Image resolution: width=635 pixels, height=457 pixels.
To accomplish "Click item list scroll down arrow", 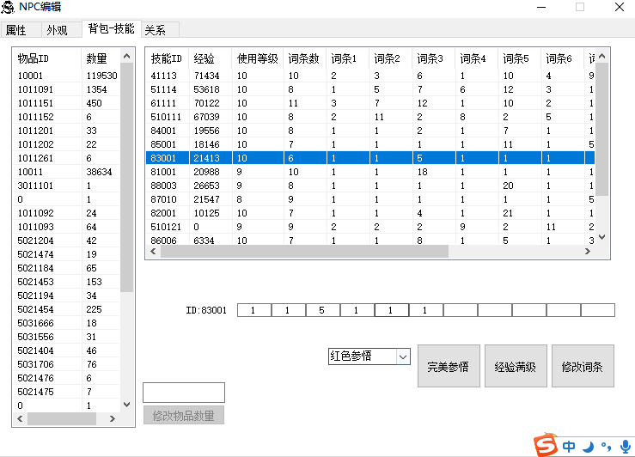I will 127,405.
